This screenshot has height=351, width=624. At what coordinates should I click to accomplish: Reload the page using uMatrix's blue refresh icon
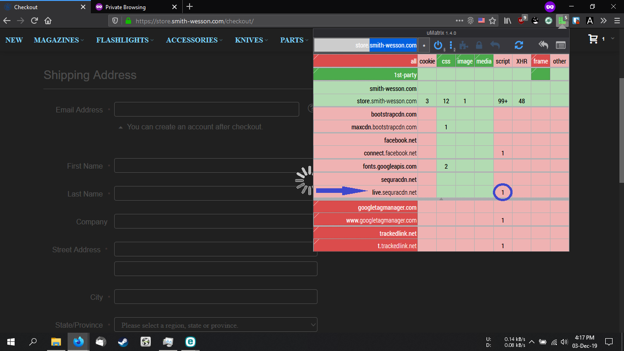[x=518, y=45]
